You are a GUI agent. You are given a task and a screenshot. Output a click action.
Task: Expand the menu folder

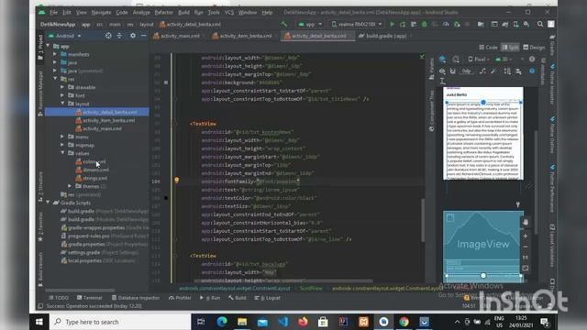[62, 137]
